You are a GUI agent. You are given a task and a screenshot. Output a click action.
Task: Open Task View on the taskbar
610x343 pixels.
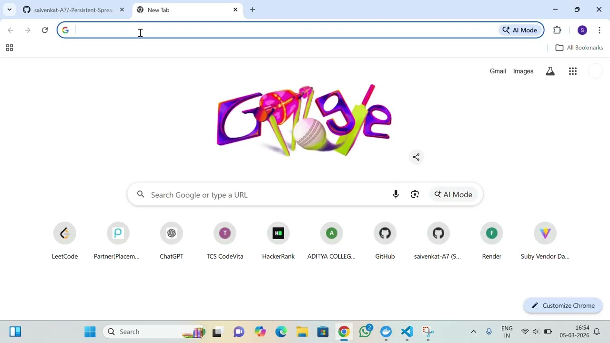coord(217,332)
